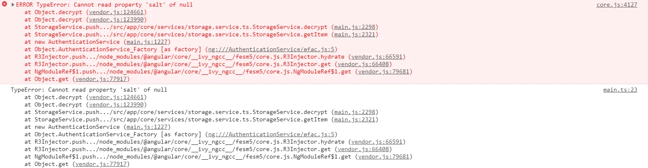Open main.js:2298 in the error block
Image resolution: width=648 pixels, height=168 pixels.
(x=355, y=27)
